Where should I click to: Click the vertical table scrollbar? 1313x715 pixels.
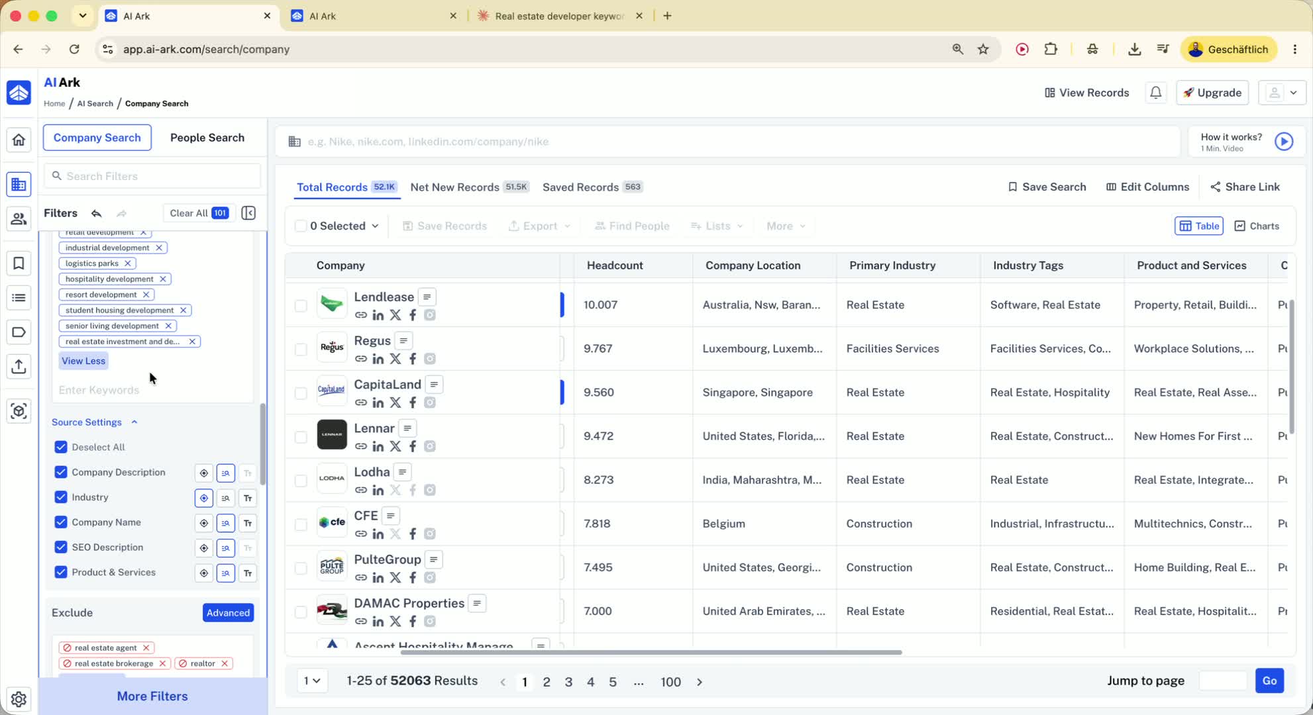tap(1292, 367)
